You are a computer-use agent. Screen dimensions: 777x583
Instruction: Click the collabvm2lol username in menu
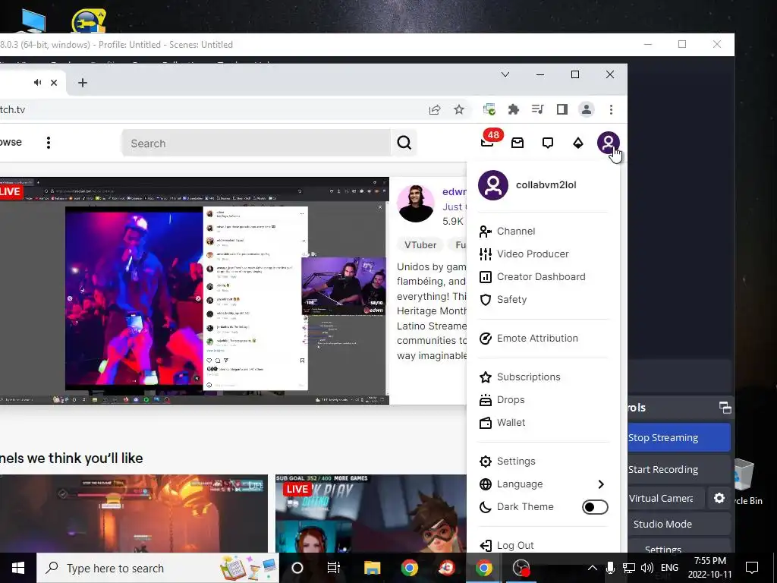(x=546, y=185)
